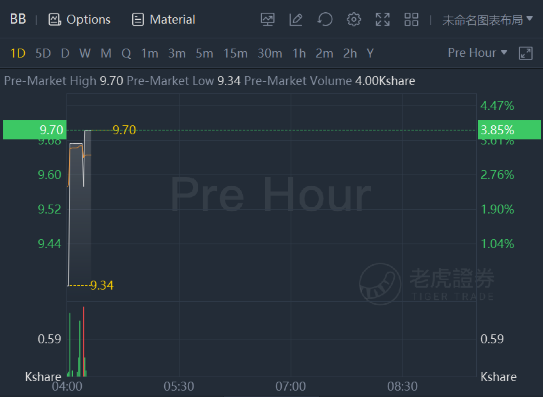Select the 1D timeframe tab
Viewport: 543px width, 397px height.
[18, 53]
